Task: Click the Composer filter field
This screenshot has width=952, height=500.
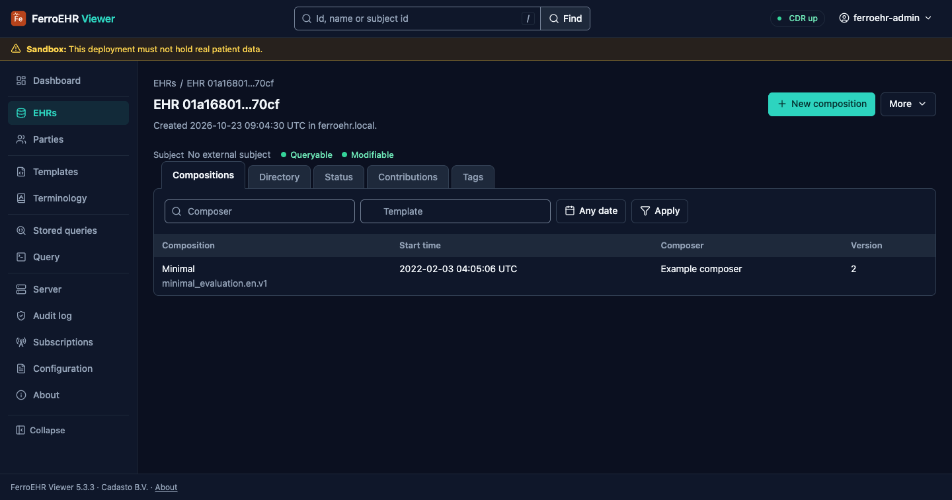Action: point(260,211)
